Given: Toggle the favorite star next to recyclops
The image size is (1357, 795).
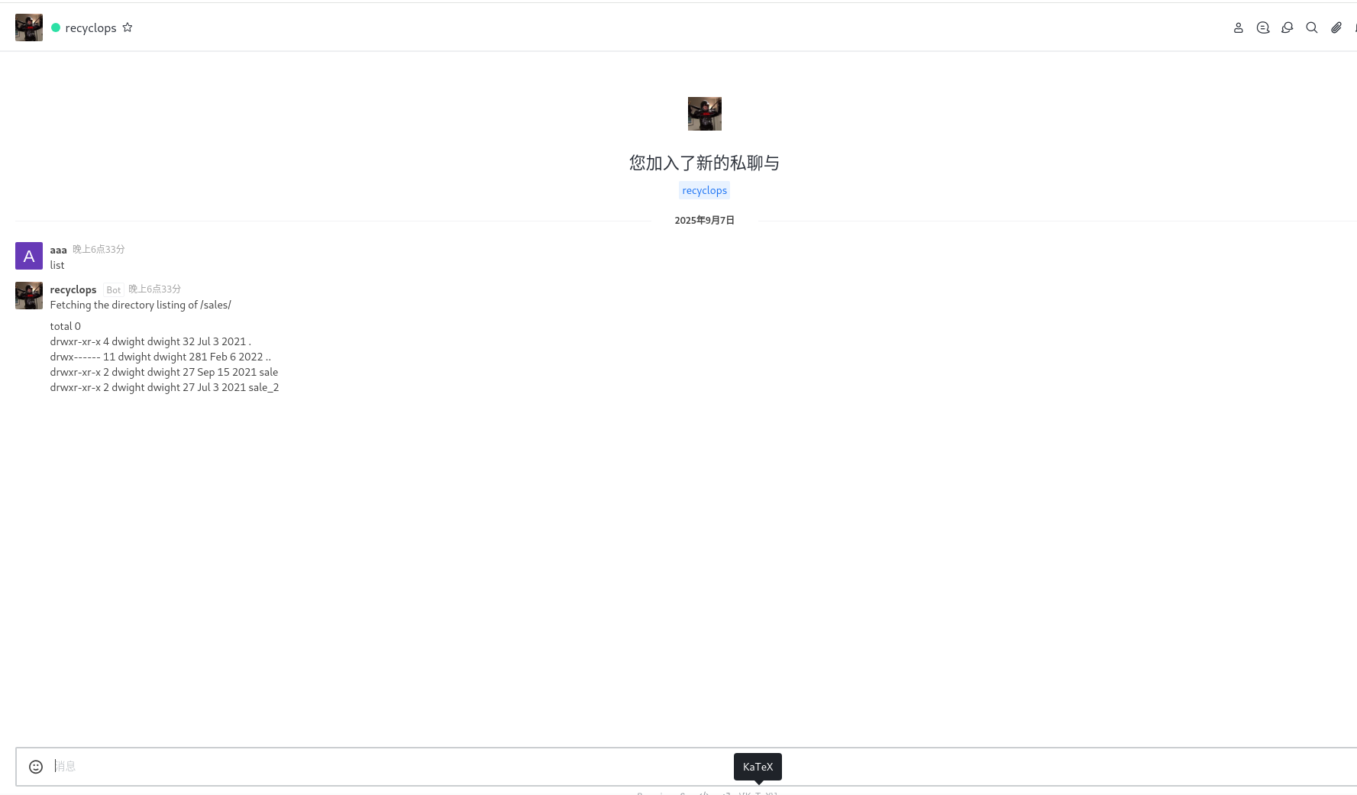Looking at the screenshot, I should tap(128, 27).
